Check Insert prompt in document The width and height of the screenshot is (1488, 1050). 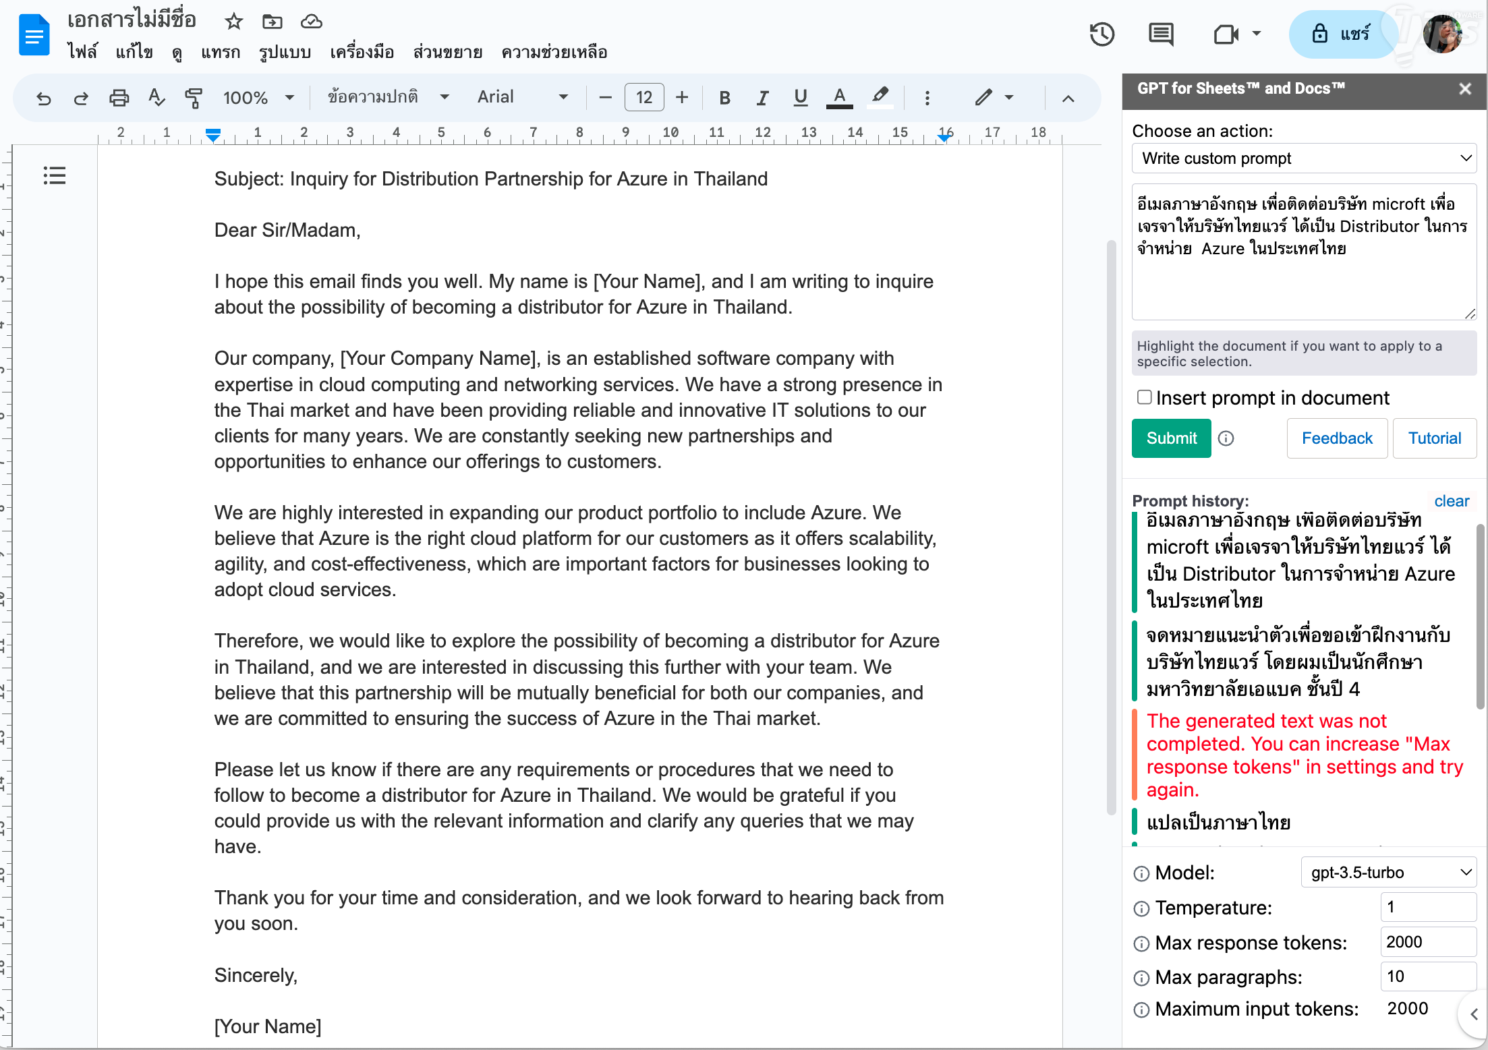[x=1144, y=397]
